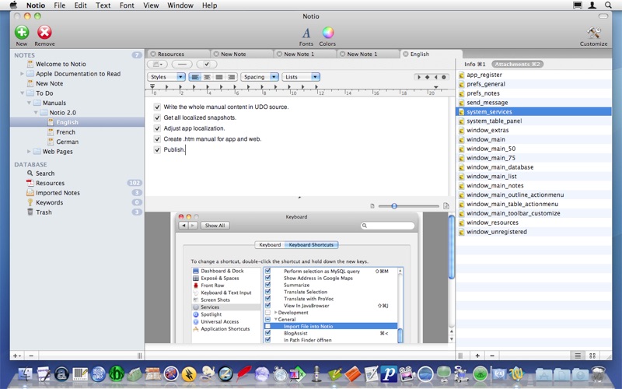Image resolution: width=622 pixels, height=389 pixels.
Task: Toggle 'Import File into Notio' service checkbox
Action: click(x=267, y=326)
